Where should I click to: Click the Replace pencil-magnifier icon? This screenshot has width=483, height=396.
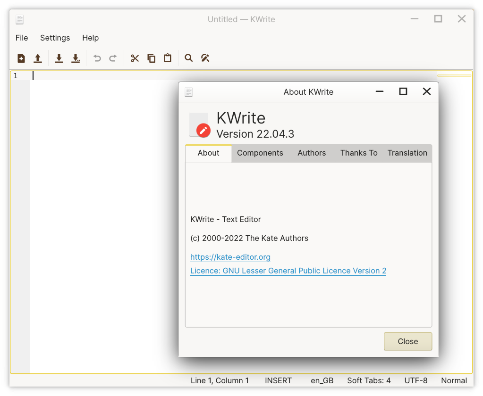[x=205, y=58]
